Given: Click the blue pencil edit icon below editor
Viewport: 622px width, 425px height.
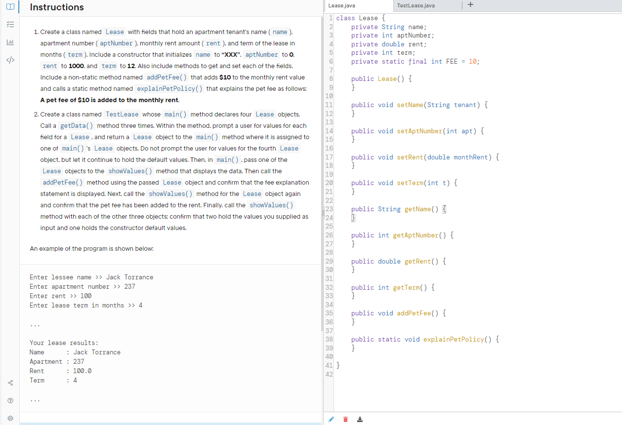Looking at the screenshot, I should 331,419.
